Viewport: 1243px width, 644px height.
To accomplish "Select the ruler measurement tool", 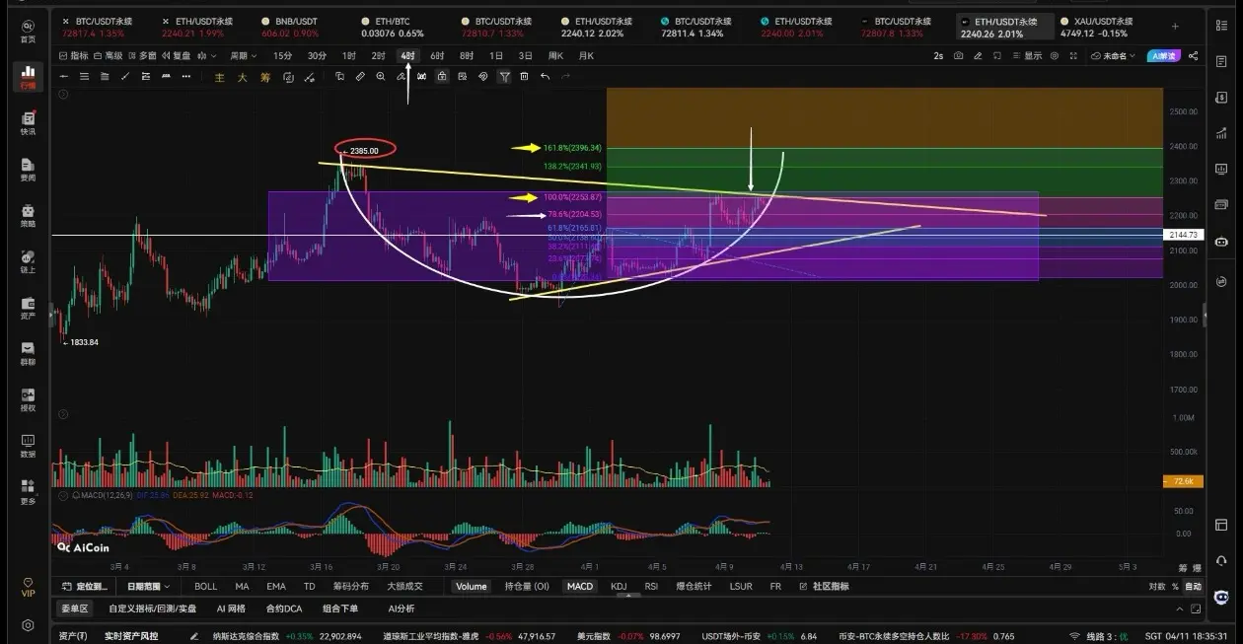I will point(359,76).
